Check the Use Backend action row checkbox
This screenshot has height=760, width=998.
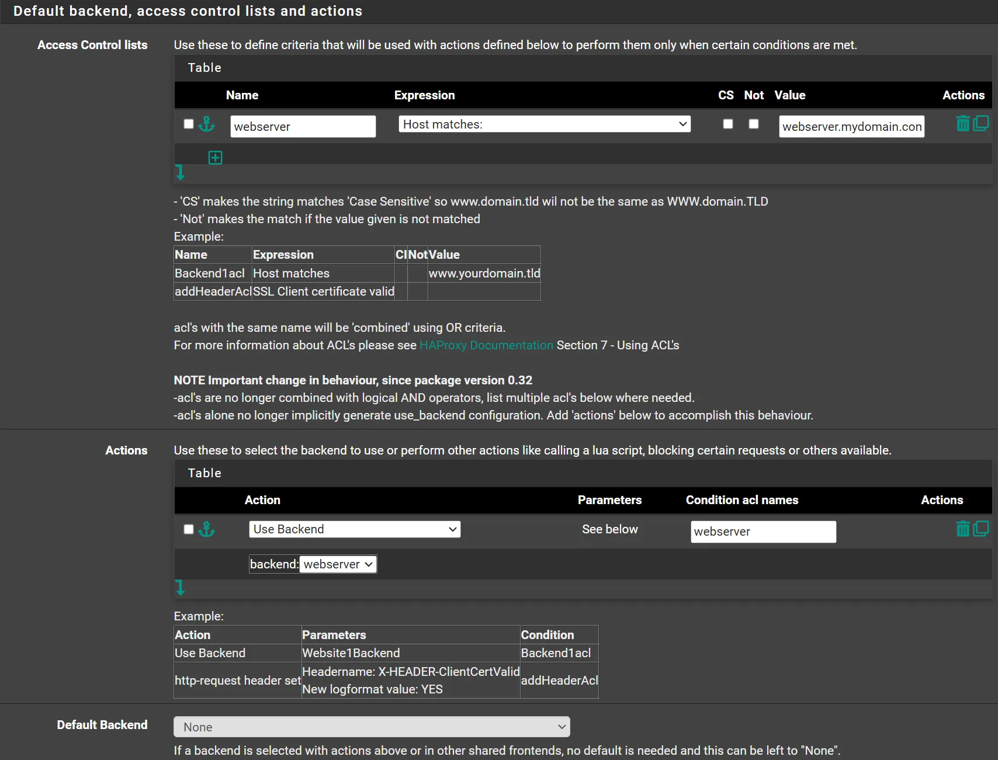[188, 529]
